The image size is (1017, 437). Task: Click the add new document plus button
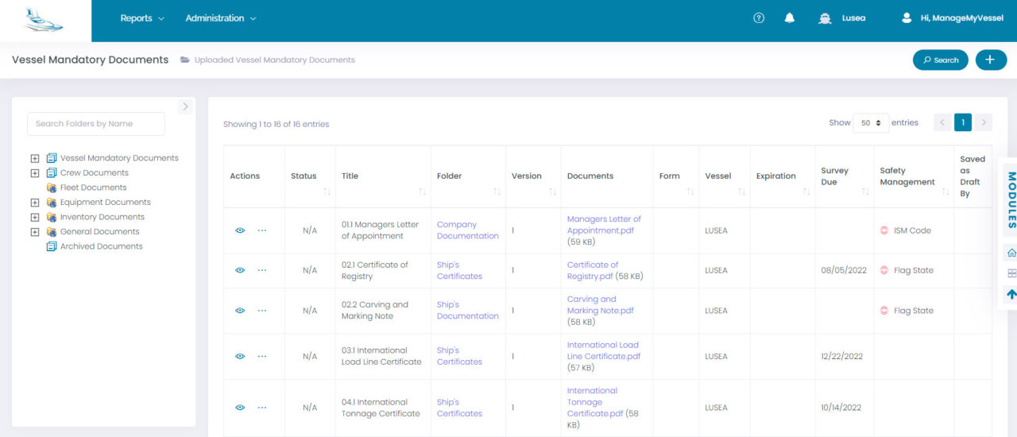991,60
